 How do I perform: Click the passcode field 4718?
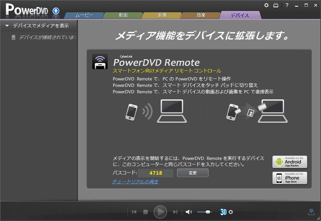(x=156, y=173)
